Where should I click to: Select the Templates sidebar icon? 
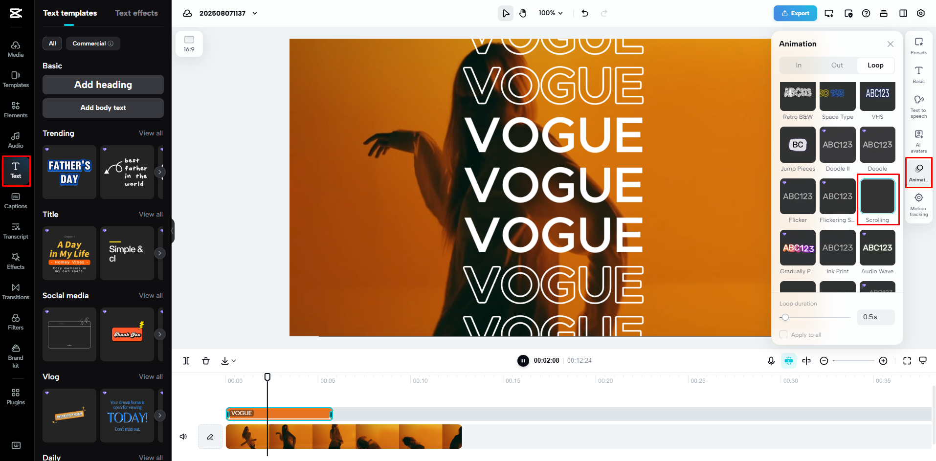15,78
